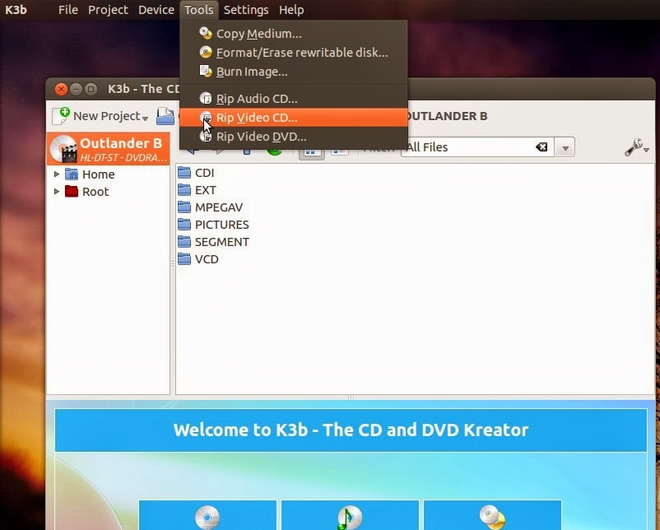Screen dimensions: 660x530
Task: Switch to detailed list view mode
Action: (340, 151)
